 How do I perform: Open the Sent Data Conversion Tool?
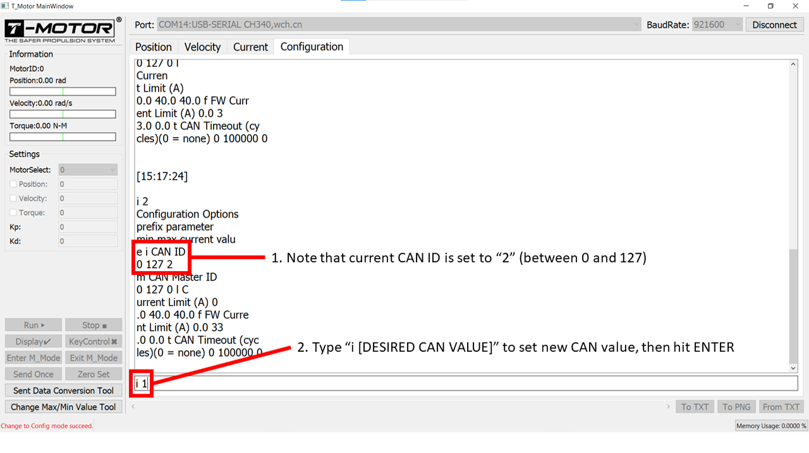(x=63, y=390)
